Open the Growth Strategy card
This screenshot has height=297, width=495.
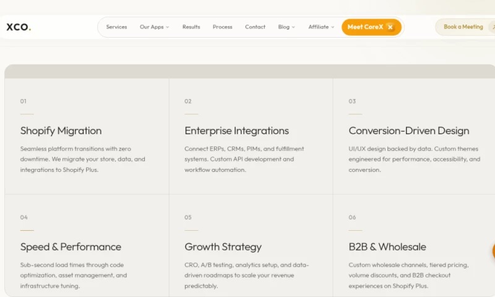point(251,246)
